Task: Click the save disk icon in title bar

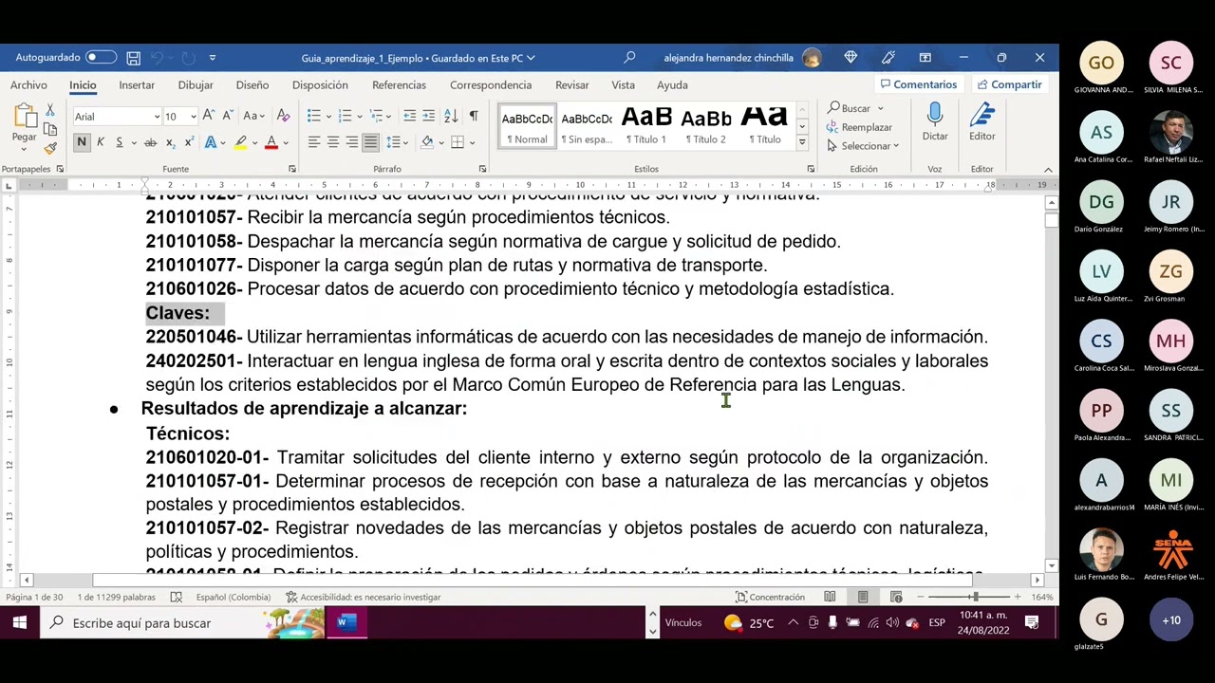Action: click(x=134, y=58)
